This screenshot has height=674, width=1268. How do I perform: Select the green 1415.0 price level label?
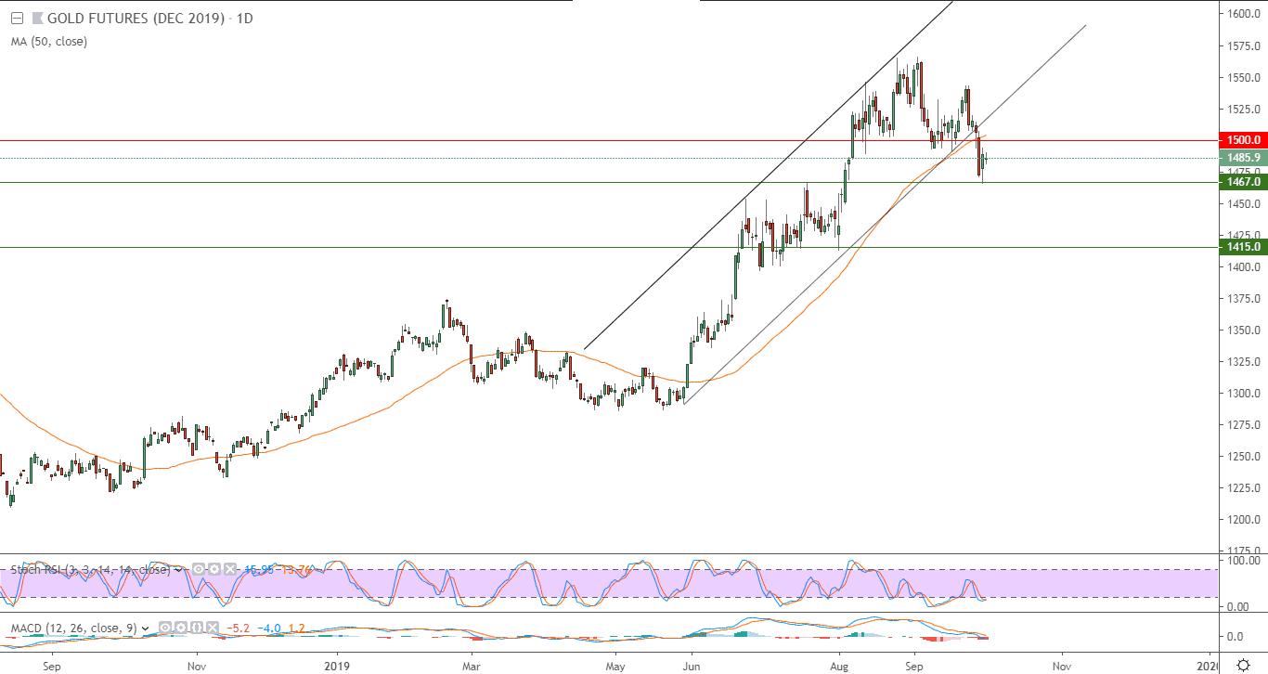(x=1241, y=247)
